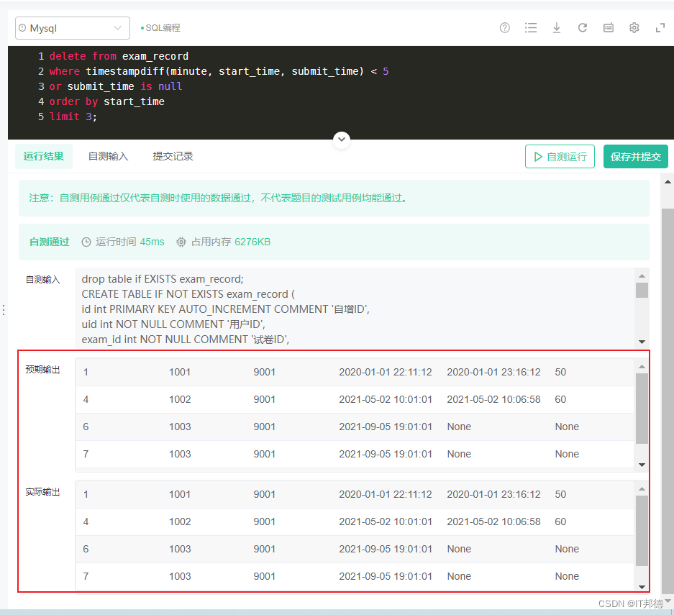Click the 自测通过 status text
Image resolution: width=674 pixels, height=615 pixels.
point(49,242)
